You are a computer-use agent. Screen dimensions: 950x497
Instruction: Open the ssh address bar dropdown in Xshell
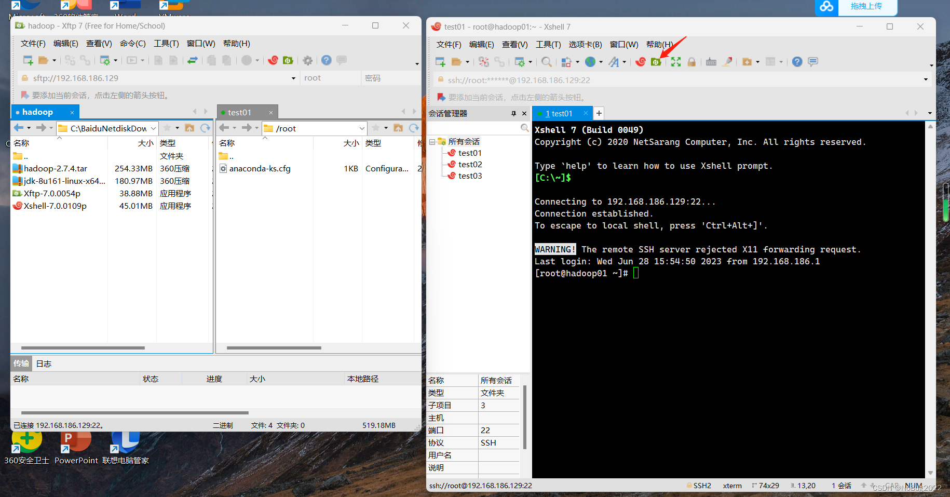pos(926,80)
